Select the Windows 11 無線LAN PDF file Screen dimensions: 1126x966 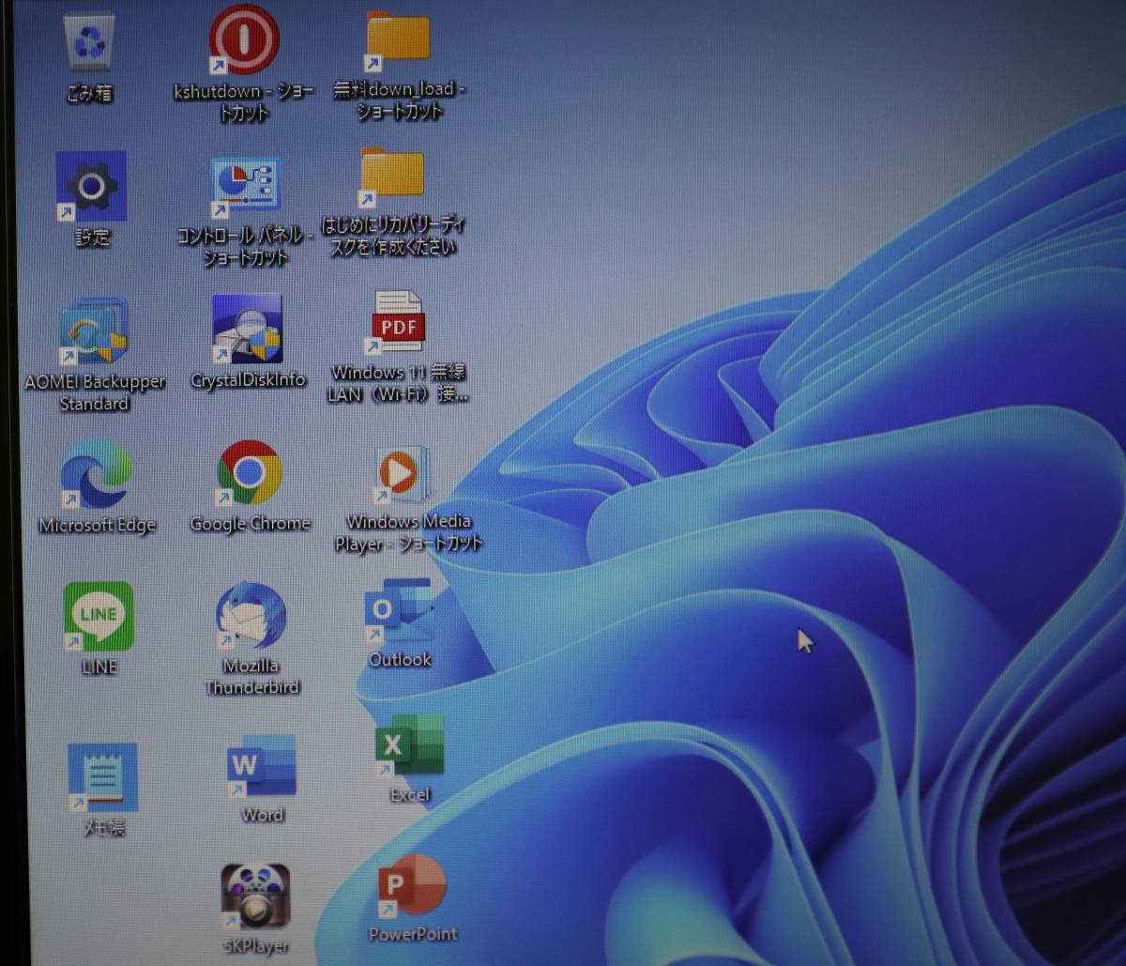[x=398, y=324]
